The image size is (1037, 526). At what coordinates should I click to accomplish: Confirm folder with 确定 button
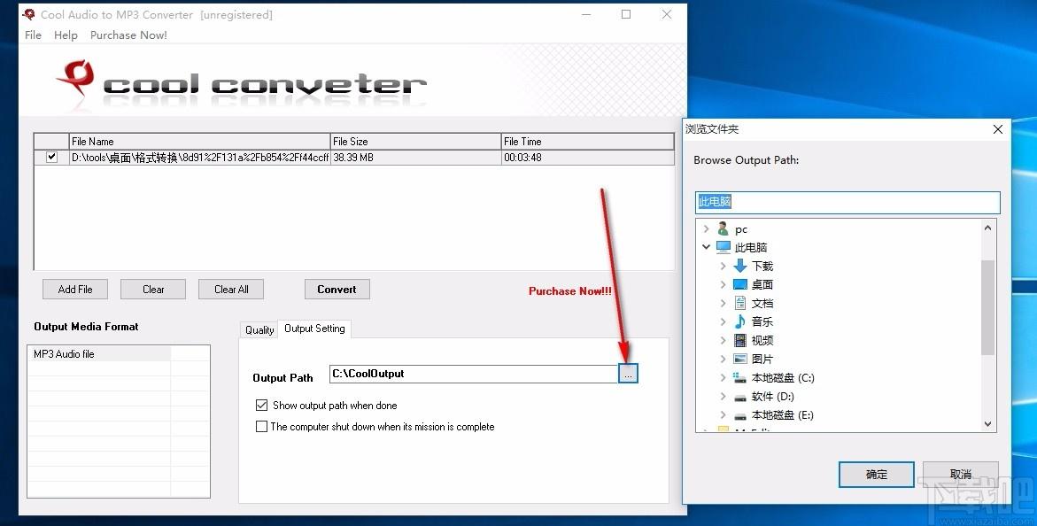click(x=877, y=475)
